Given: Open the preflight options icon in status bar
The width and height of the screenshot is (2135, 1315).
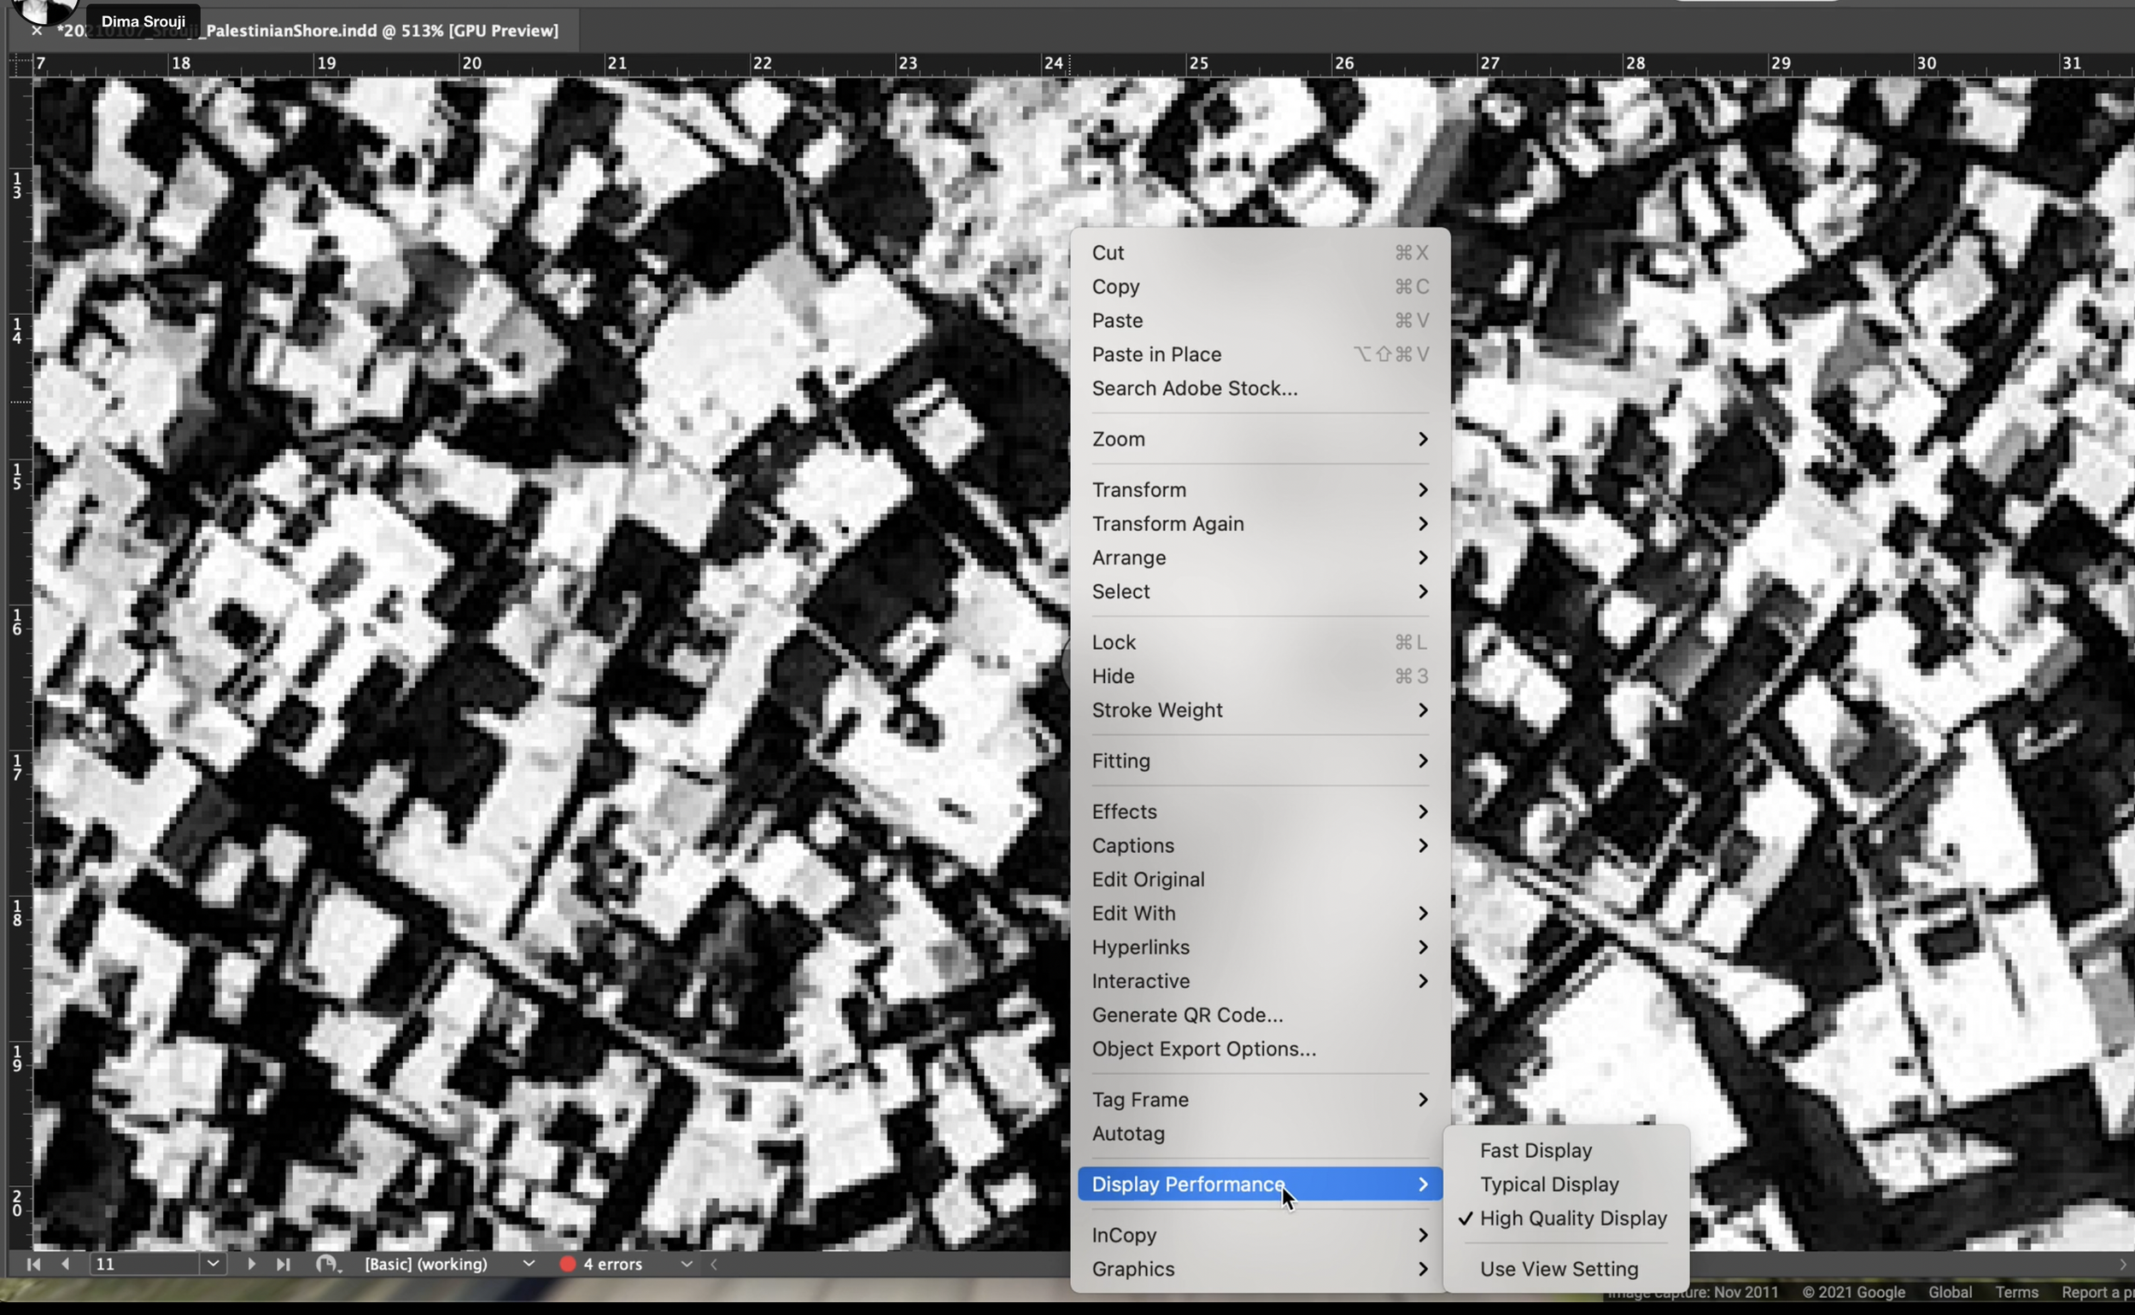Looking at the screenshot, I should [x=327, y=1265].
